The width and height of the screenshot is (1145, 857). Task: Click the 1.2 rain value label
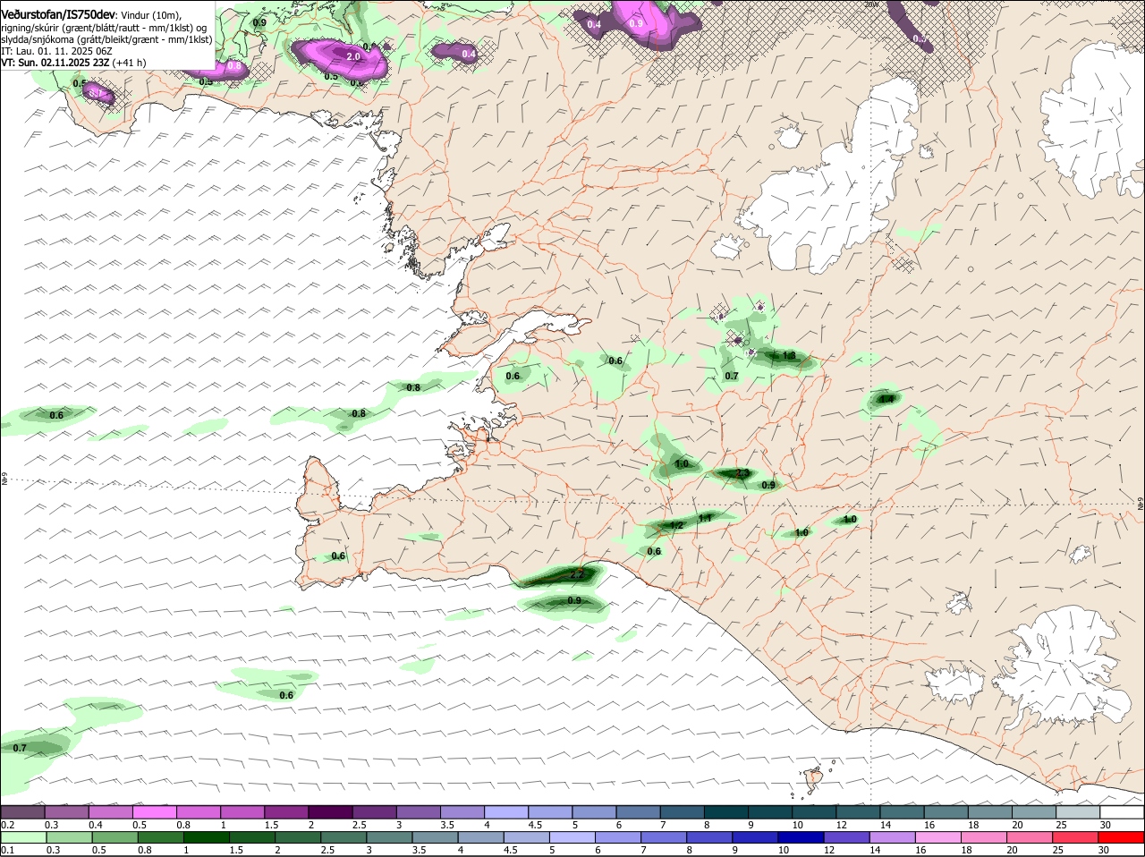click(x=677, y=526)
